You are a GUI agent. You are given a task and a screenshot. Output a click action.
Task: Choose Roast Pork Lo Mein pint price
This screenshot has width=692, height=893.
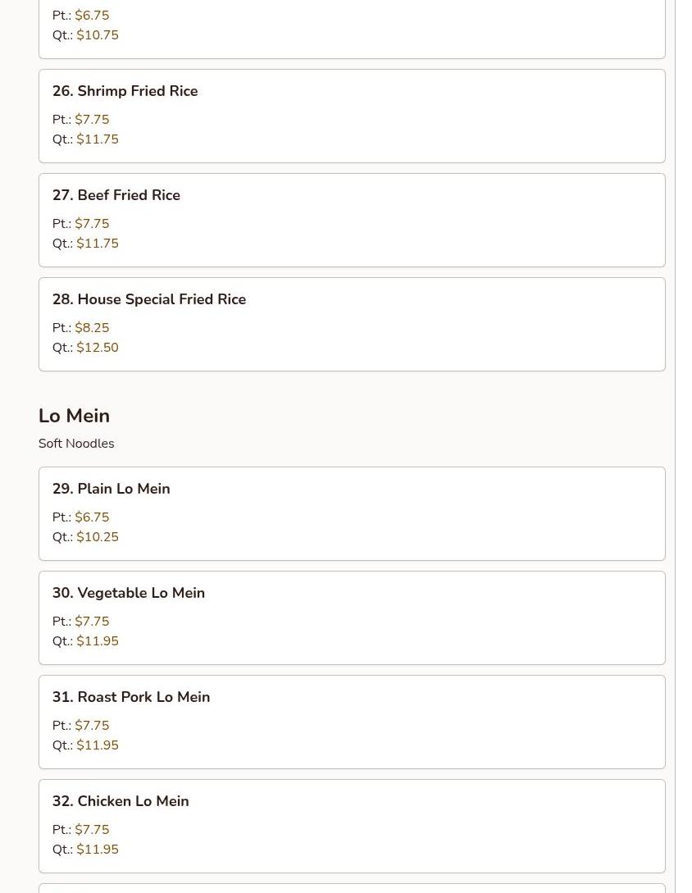click(92, 726)
